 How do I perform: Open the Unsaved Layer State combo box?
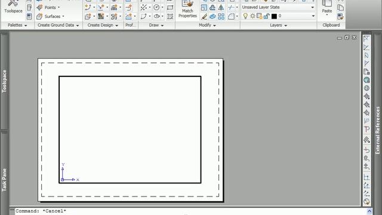[278, 7]
